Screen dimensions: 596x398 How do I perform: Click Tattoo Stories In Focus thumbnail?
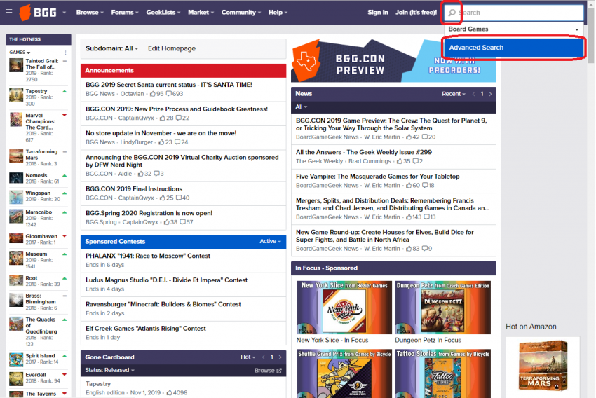click(443, 373)
